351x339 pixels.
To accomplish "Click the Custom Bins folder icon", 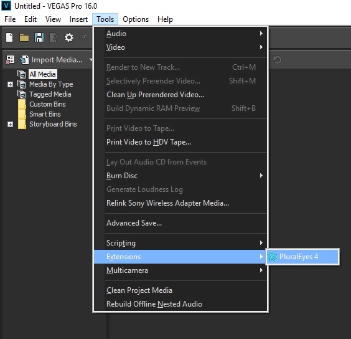I will 22,104.
